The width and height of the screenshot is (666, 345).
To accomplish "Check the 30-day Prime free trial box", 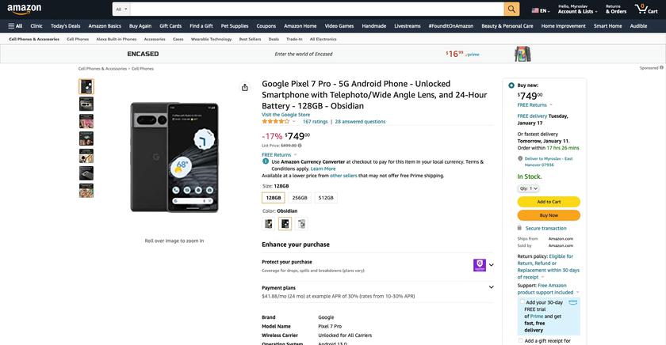I will 522,302.
